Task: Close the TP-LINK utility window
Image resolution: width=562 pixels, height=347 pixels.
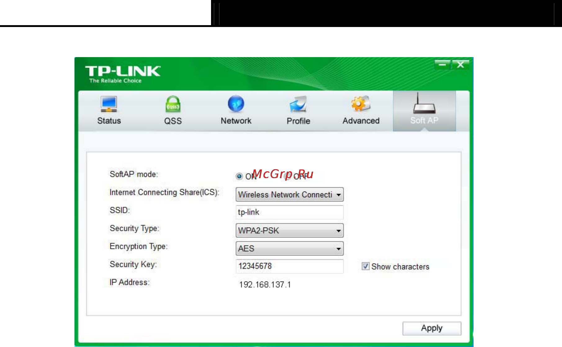Action: [x=461, y=65]
